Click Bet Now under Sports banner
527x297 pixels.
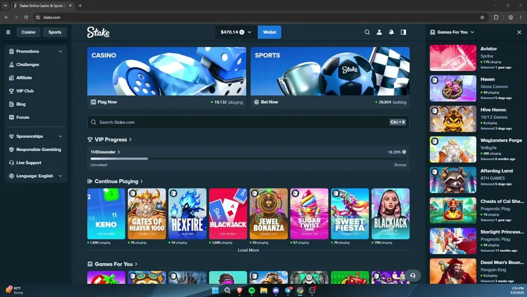pos(266,102)
